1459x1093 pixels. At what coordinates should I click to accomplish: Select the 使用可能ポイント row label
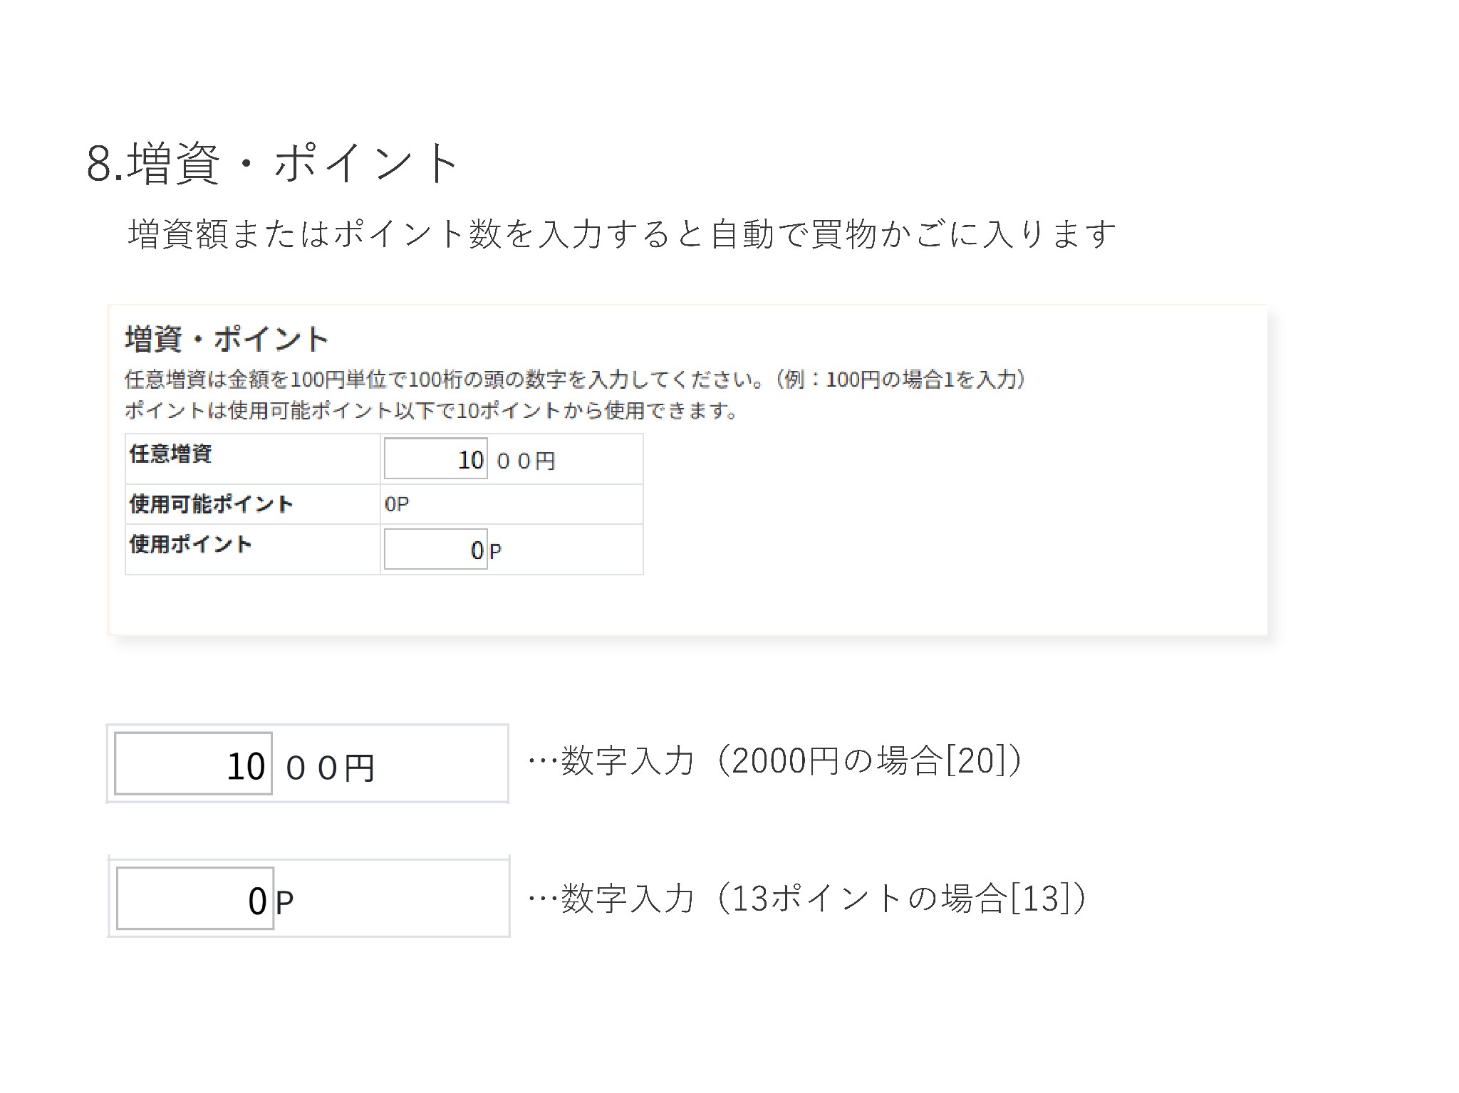tap(211, 504)
